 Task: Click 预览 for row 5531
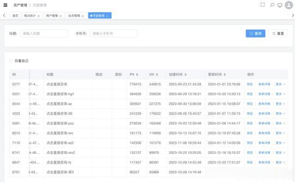coord(250,94)
